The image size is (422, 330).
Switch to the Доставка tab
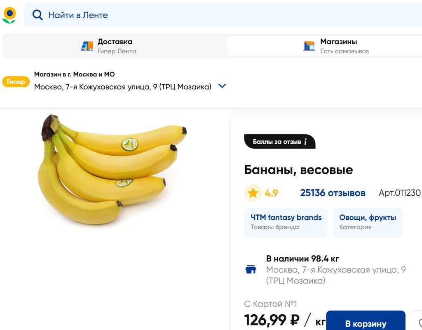coord(115,46)
